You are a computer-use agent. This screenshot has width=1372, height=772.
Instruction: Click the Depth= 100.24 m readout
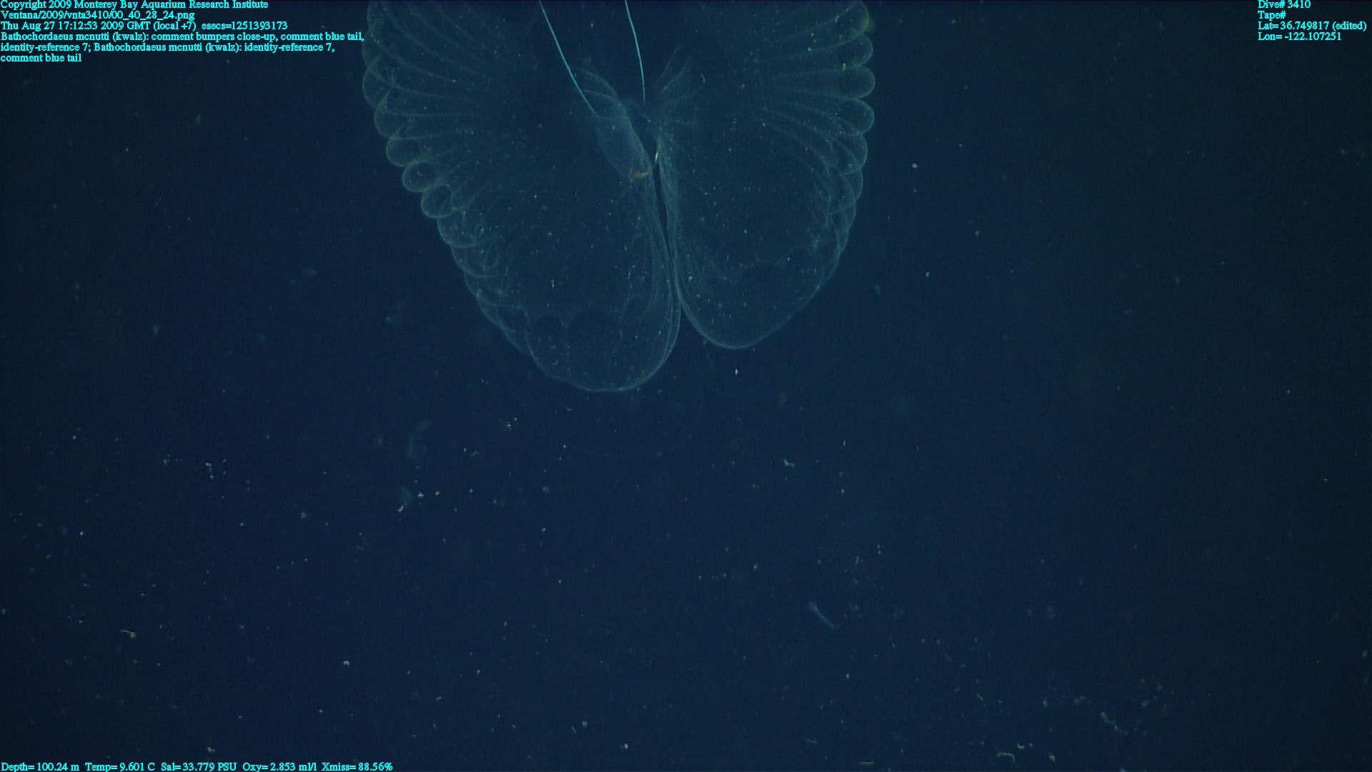(40, 766)
